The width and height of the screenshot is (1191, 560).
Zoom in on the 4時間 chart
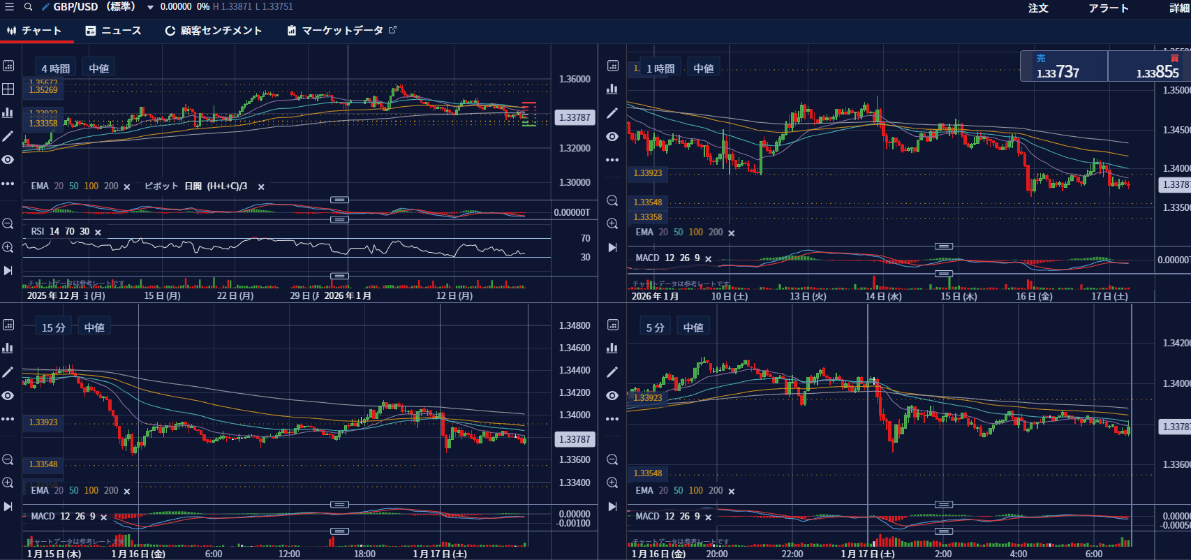click(x=8, y=247)
